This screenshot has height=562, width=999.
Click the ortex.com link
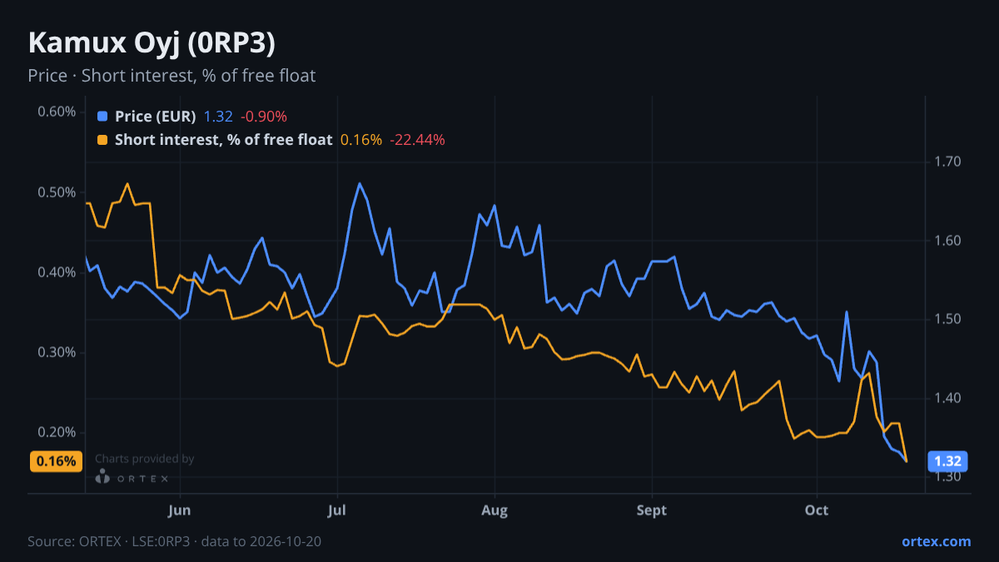[x=936, y=541]
